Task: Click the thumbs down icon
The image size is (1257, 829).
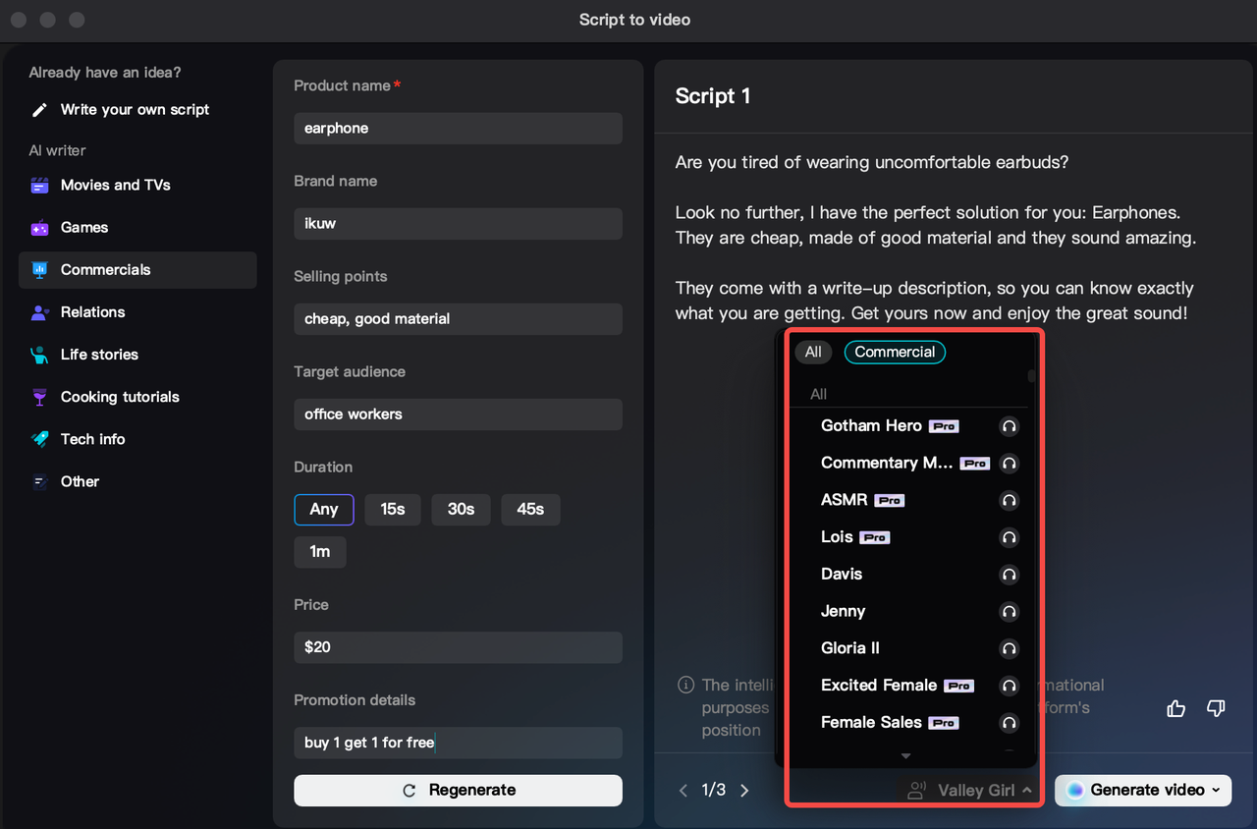Action: (x=1216, y=708)
